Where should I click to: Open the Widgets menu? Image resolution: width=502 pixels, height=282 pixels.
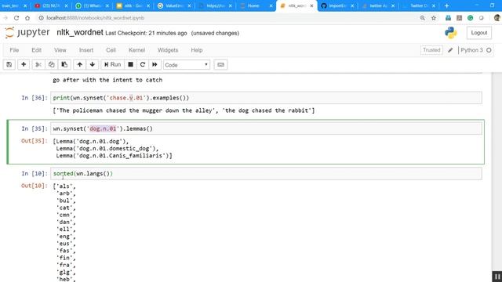click(x=168, y=50)
